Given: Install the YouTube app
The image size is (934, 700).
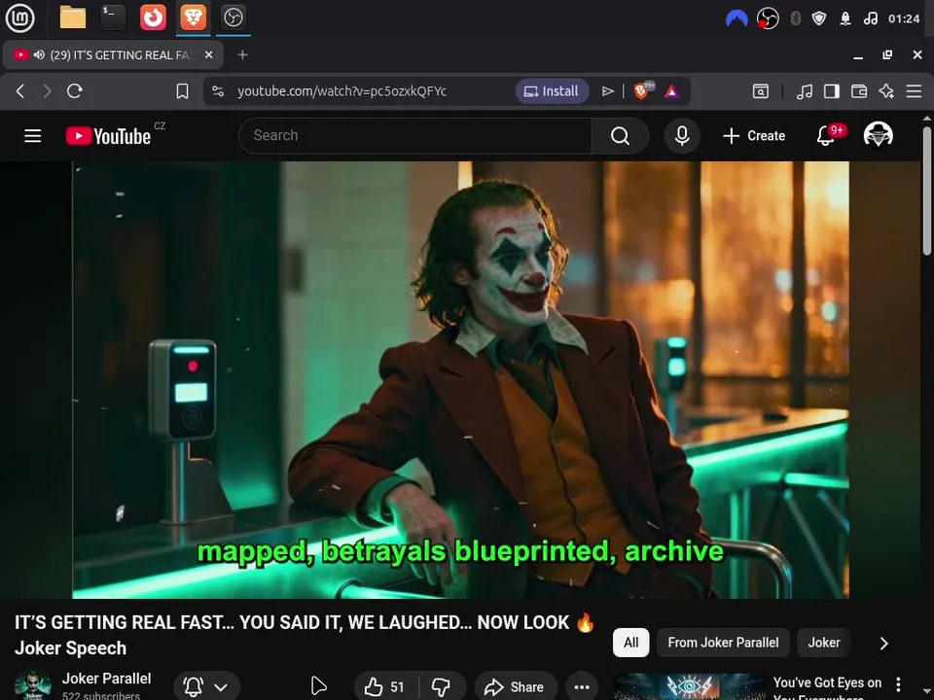Looking at the screenshot, I should coord(552,91).
